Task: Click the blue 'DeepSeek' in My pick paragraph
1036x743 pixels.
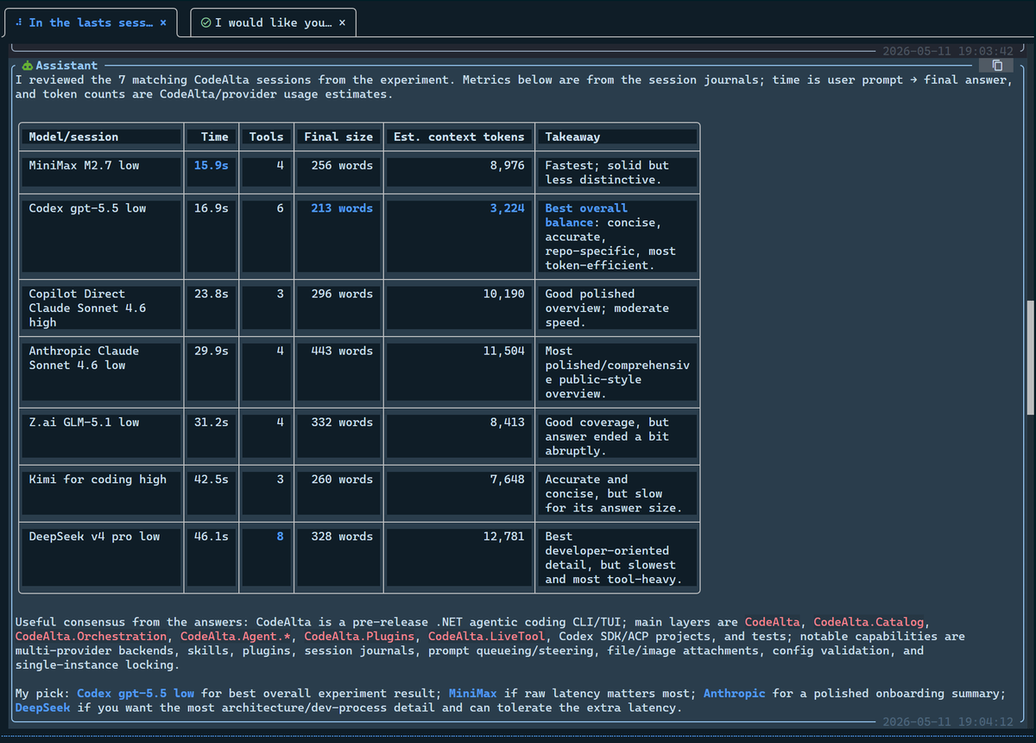Action: (x=42, y=708)
